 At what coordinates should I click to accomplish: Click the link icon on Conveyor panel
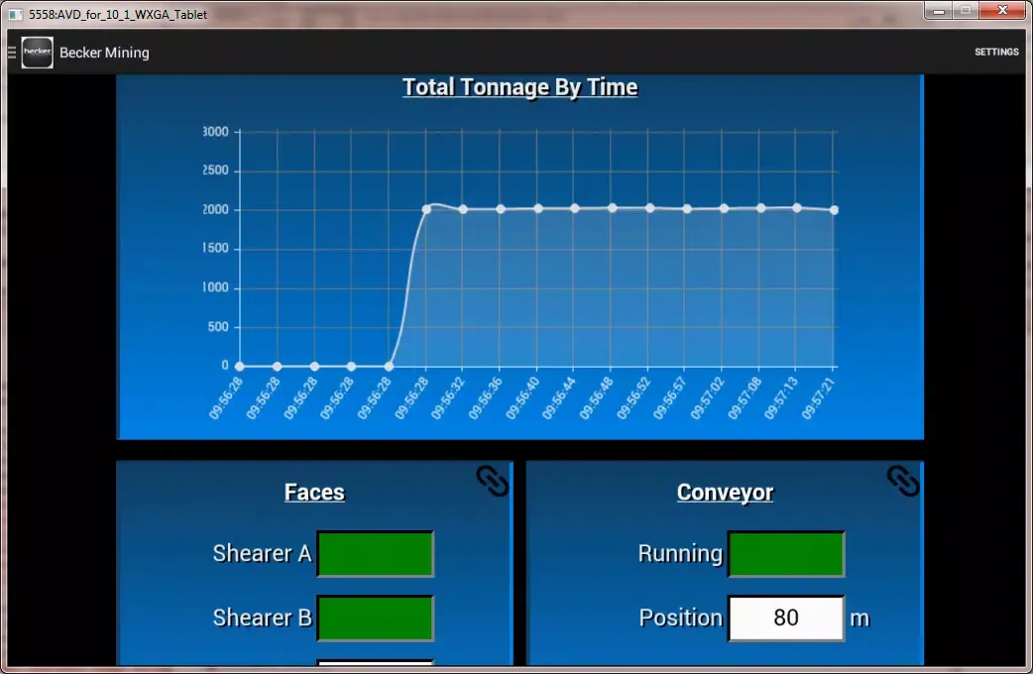[x=902, y=481]
